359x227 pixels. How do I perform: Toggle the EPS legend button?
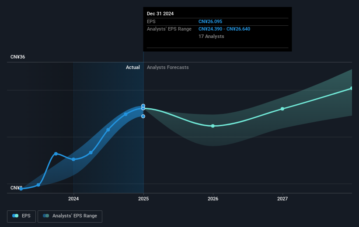(21, 216)
